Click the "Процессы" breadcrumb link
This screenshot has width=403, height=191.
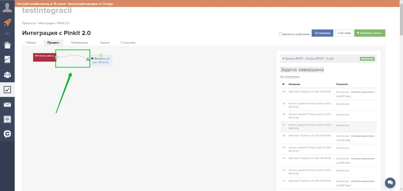29,23
